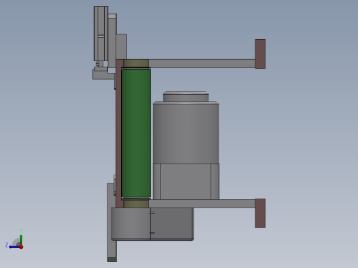Select the pneumatic cylinder at top left
Viewport: 358px width, 268px height.
coord(101,34)
